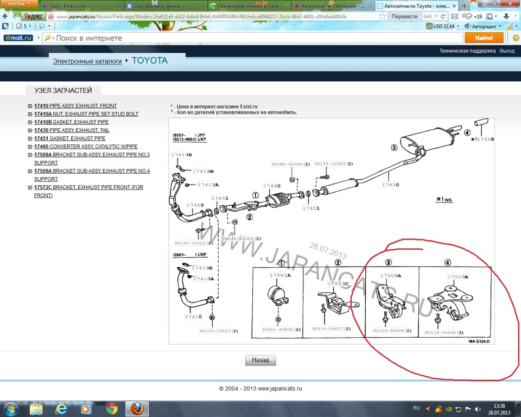Click the Yandex logo button
The image size is (521, 417).
[x=33, y=16]
